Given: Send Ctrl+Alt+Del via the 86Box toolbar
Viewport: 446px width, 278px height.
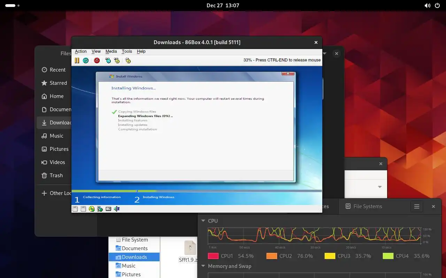Looking at the screenshot, I should [108, 60].
